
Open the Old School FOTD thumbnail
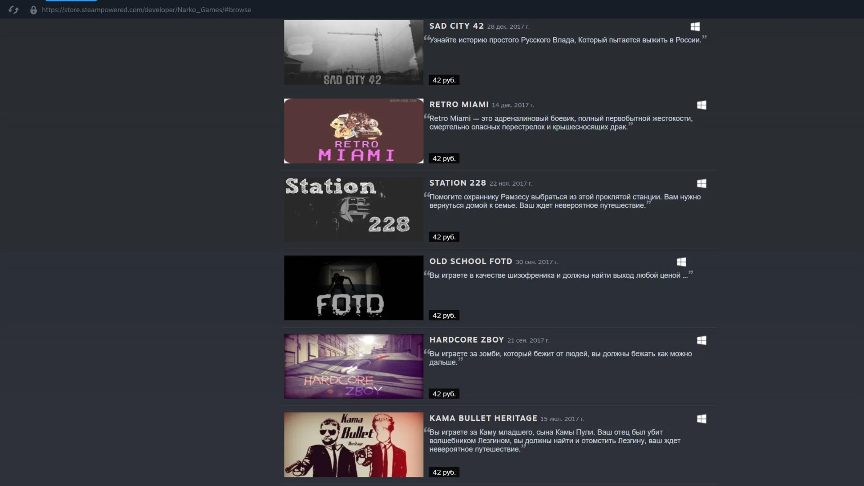[x=354, y=288]
